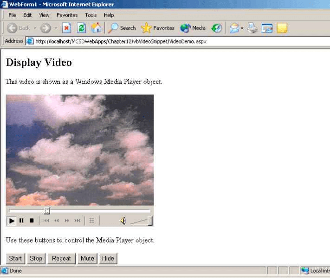
Task: Click the Local intranet zone indicator
Action: (x=315, y=271)
